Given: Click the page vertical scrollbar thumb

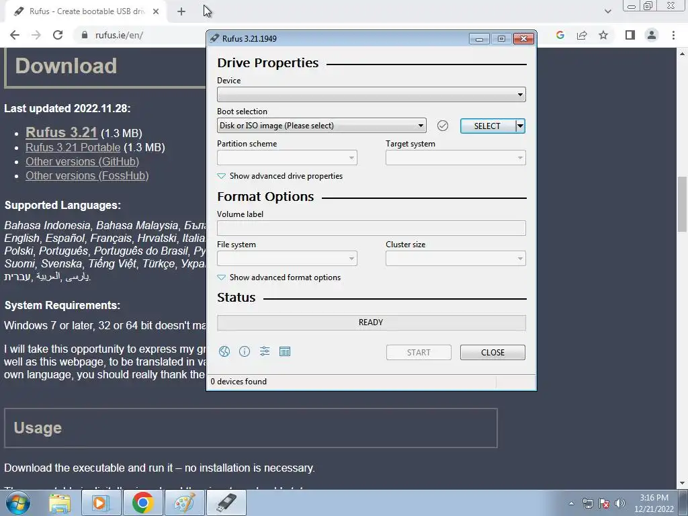Looking at the screenshot, I should pos(683,204).
